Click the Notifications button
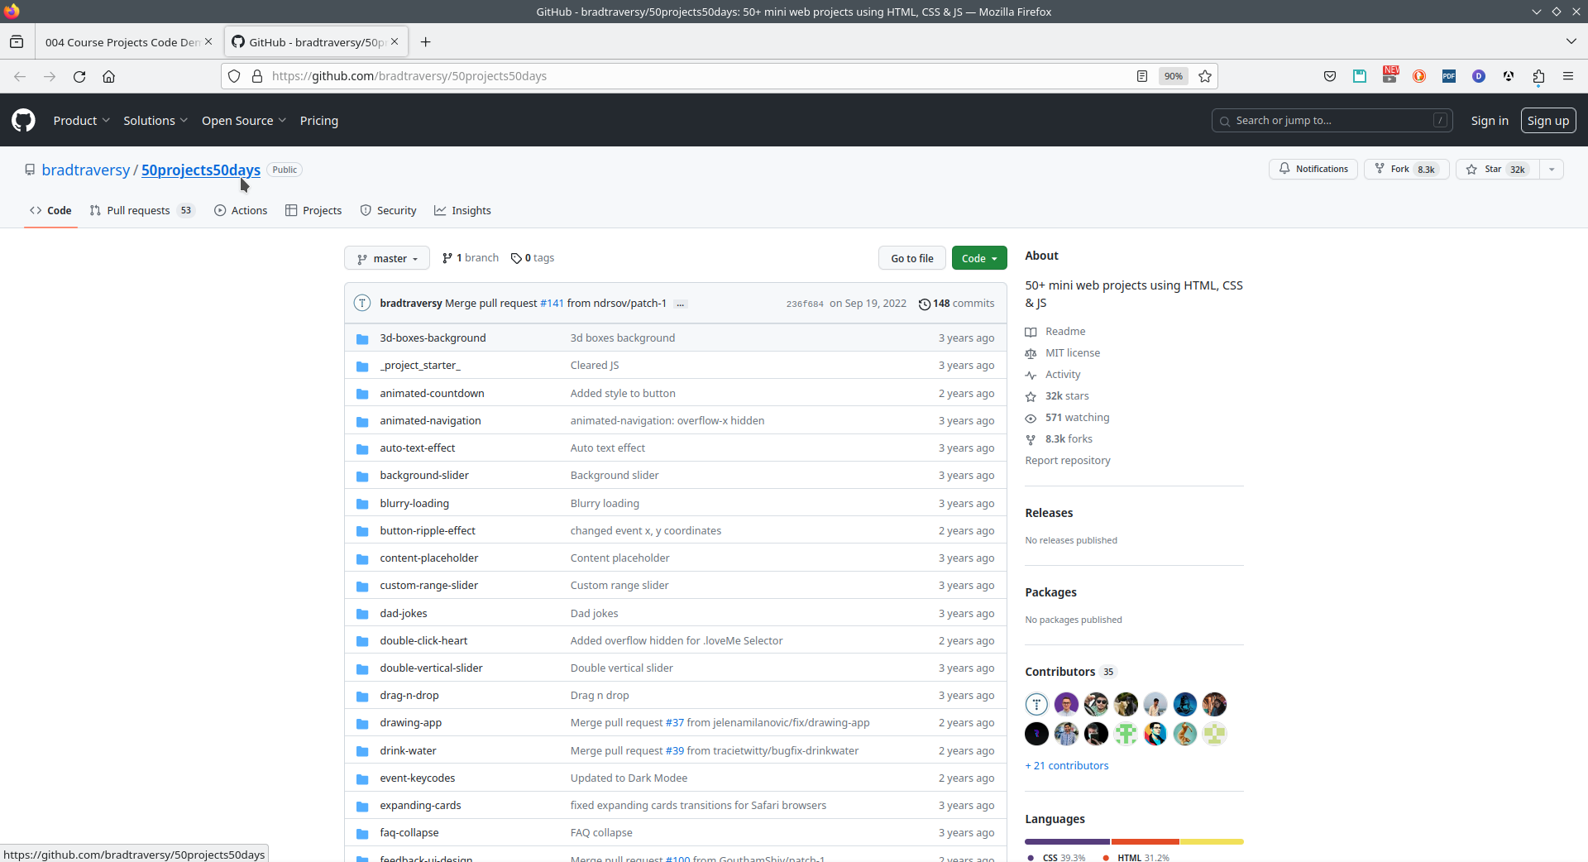 pyautogui.click(x=1313, y=170)
